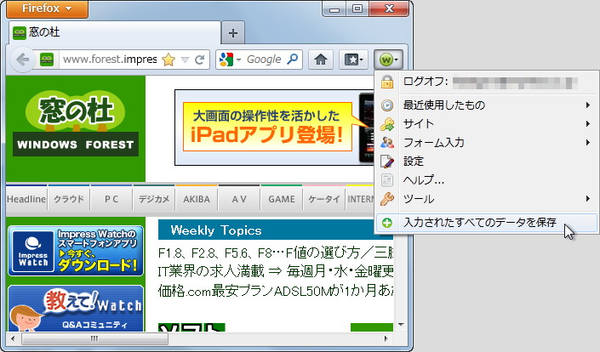This screenshot has width=600, height=352.
Task: Click the Impress Watch smartphone app banner
Action: pyautogui.click(x=76, y=251)
